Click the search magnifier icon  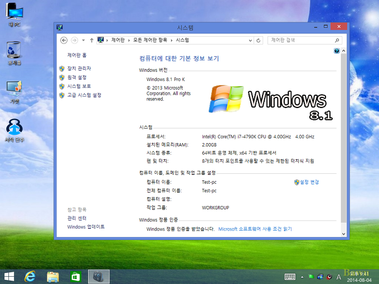tap(337, 40)
